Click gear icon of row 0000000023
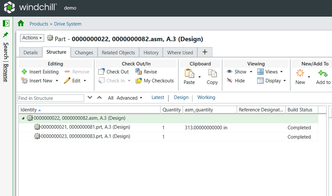 pyautogui.click(x=37, y=136)
